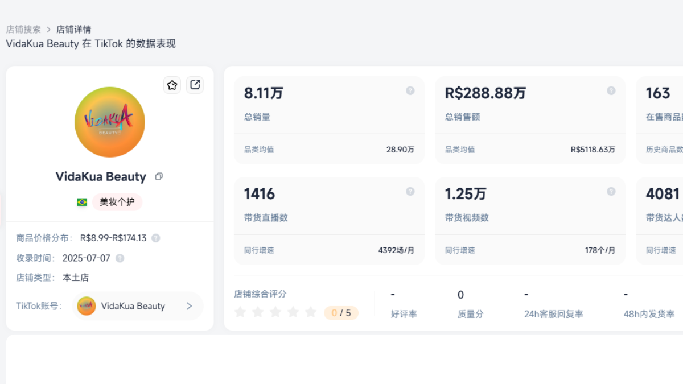The height and width of the screenshot is (384, 683).
Task: Click the Brazil flag icon
Action: (x=82, y=202)
